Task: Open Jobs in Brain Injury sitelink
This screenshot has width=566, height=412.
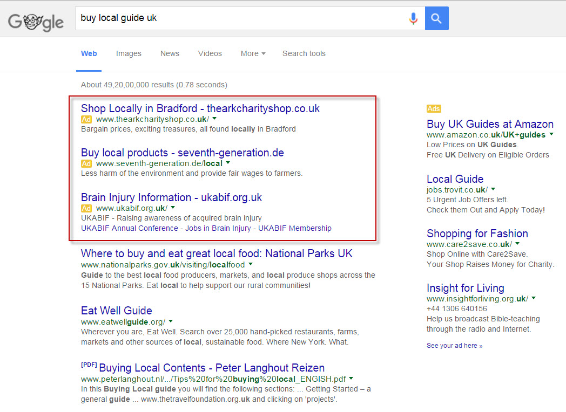Action: pos(218,228)
